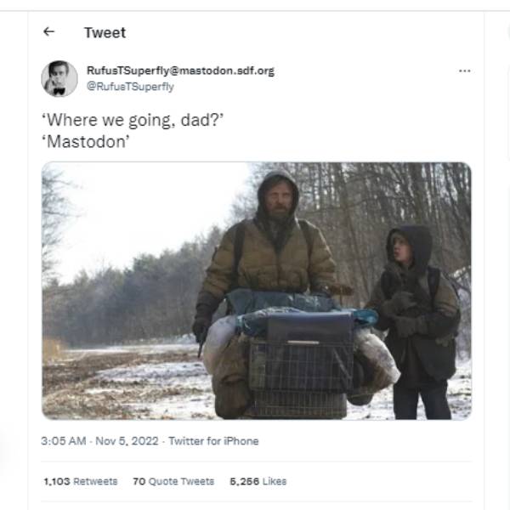Viewport: 510px width, 510px height.
Task: Click the RufusTSuperfly@mastodon.sdf.org display name
Action: [x=180, y=71]
